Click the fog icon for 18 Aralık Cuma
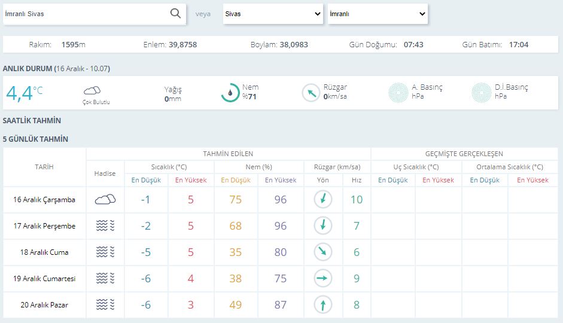Viewport: 563px width, 323px height. (105, 252)
